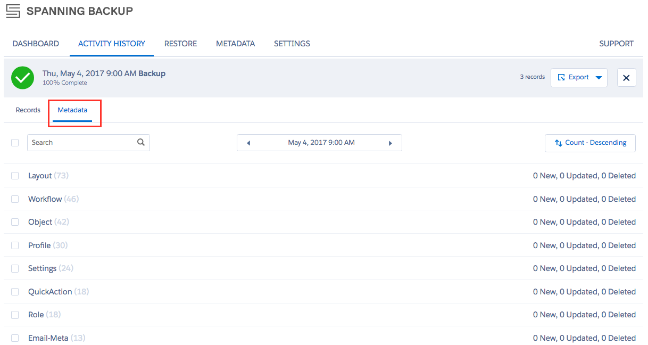
Task: Go to next backup date arrow
Action: pos(391,143)
